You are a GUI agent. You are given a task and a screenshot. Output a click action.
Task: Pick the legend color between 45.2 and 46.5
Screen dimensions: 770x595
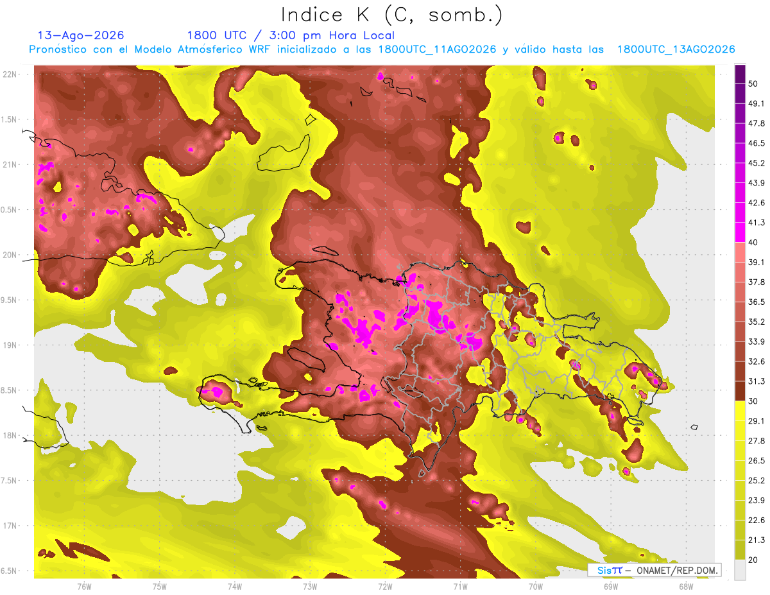click(740, 153)
